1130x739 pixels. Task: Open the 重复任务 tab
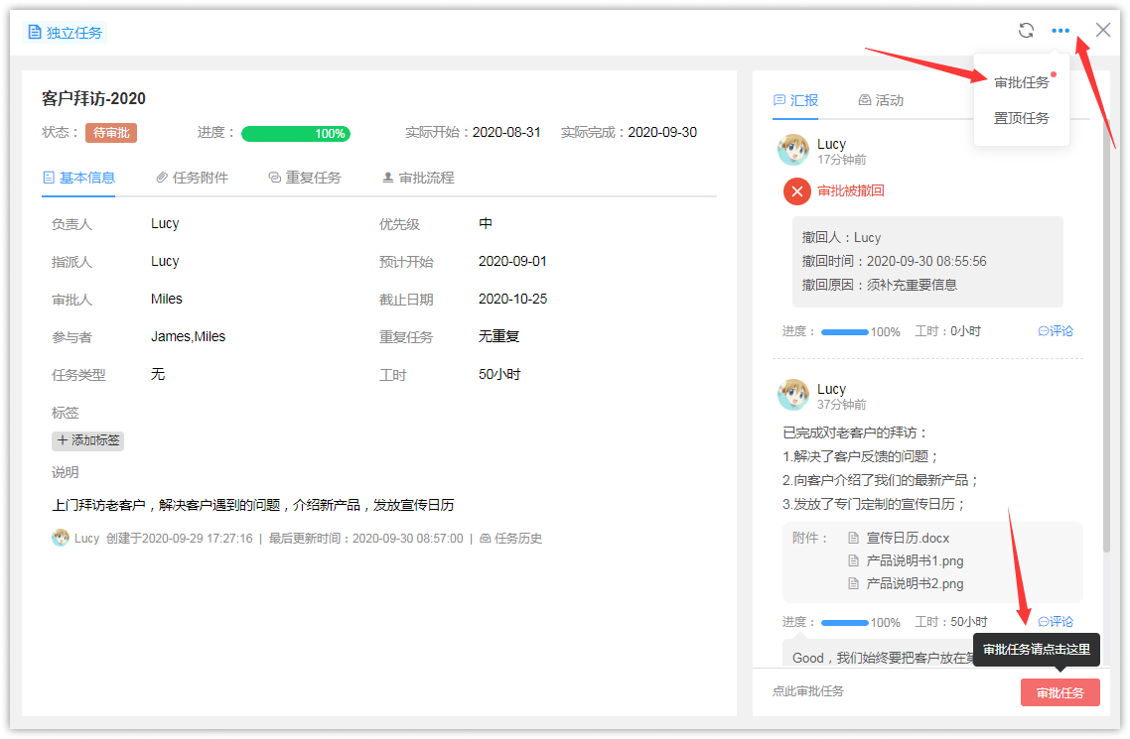coord(305,178)
